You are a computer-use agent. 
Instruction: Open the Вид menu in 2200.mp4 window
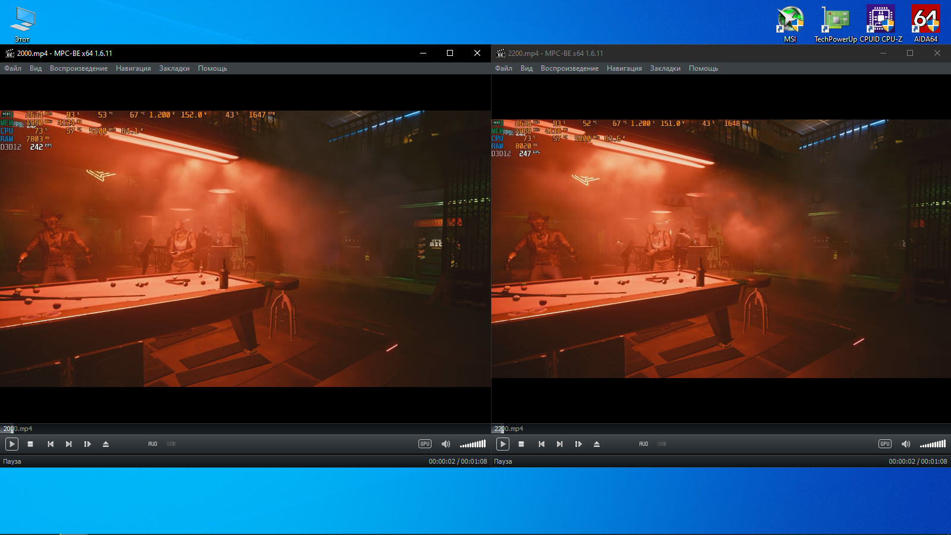point(527,68)
